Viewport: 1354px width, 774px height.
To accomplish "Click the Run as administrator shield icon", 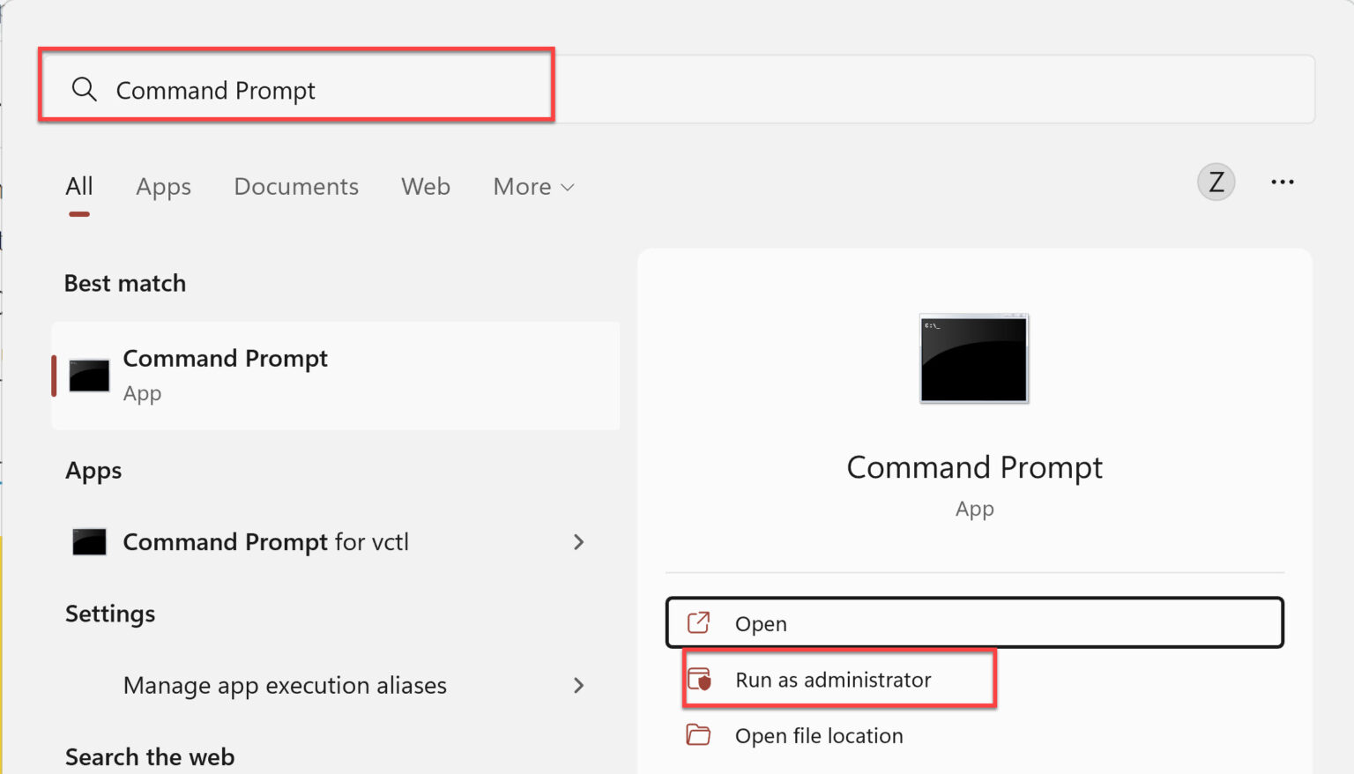I will click(x=699, y=680).
